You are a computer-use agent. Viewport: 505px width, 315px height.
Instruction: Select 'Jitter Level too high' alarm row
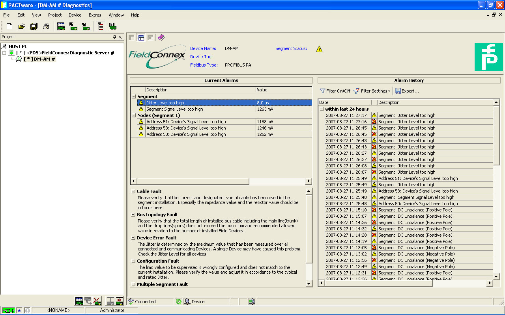point(224,103)
